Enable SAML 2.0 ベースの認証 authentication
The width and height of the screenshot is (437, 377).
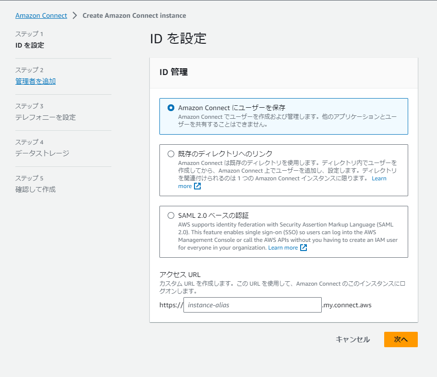(170, 215)
